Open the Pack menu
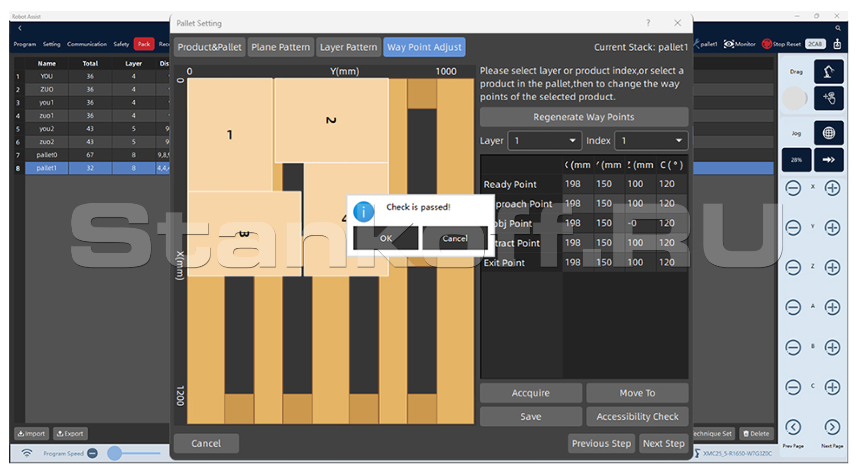 144,44
